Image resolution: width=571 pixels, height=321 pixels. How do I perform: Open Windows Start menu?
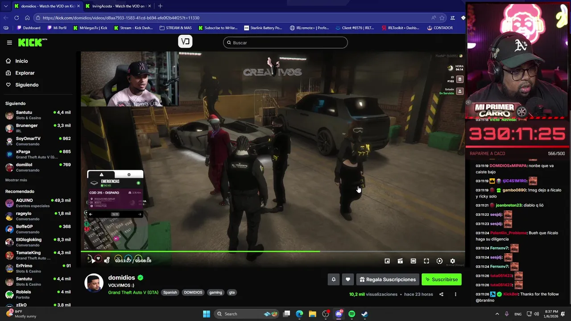[x=207, y=314]
